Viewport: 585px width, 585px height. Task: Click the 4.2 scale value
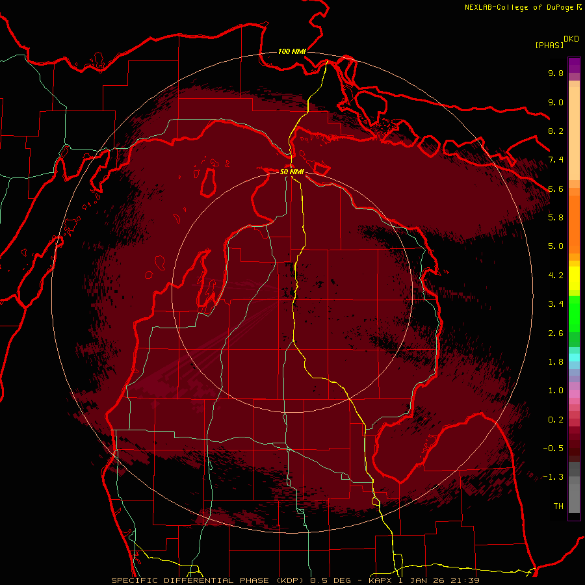pos(556,276)
